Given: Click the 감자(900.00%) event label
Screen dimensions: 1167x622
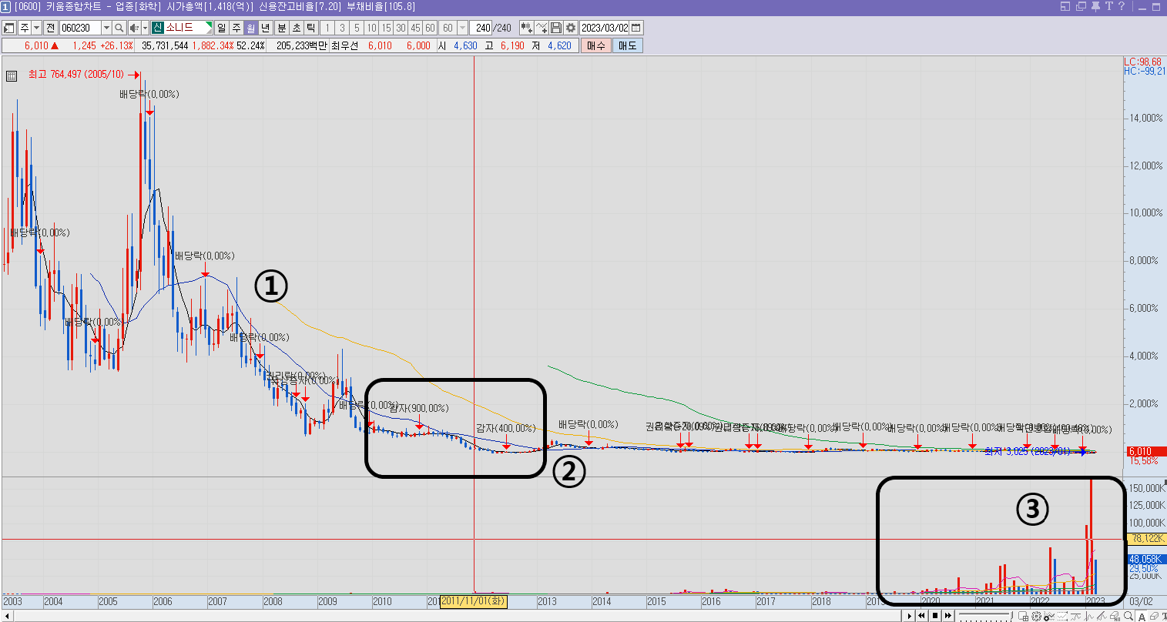Looking at the screenshot, I should click(419, 408).
